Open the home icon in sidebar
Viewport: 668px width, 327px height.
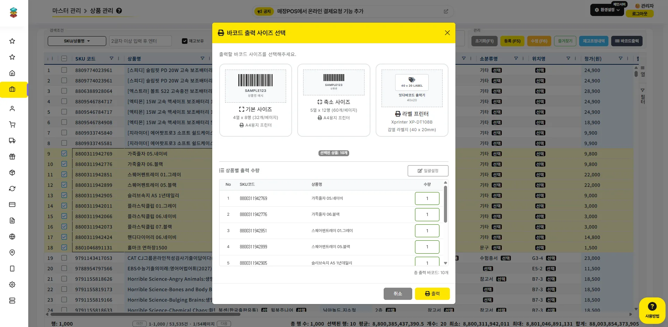click(x=12, y=73)
